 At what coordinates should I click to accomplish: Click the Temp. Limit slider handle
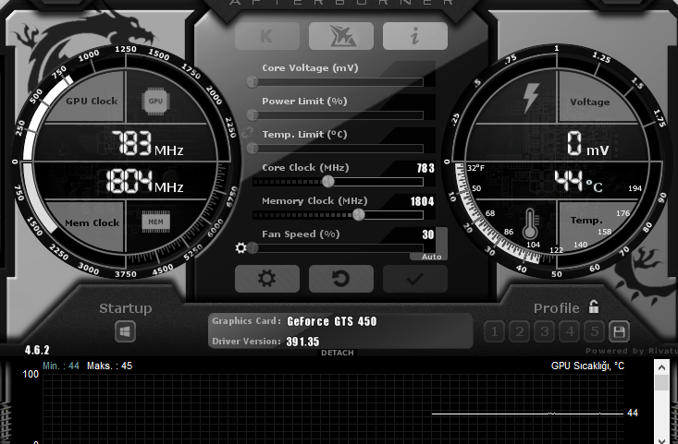(x=253, y=149)
